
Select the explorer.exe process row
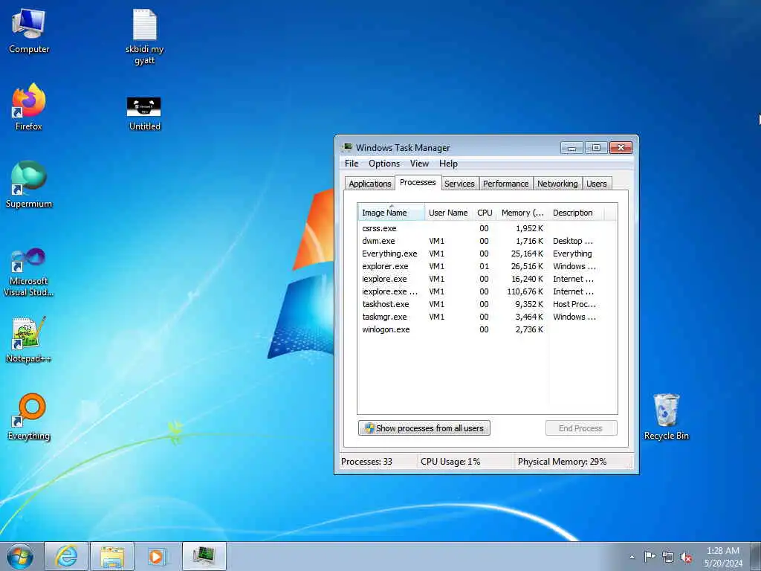tap(488, 266)
